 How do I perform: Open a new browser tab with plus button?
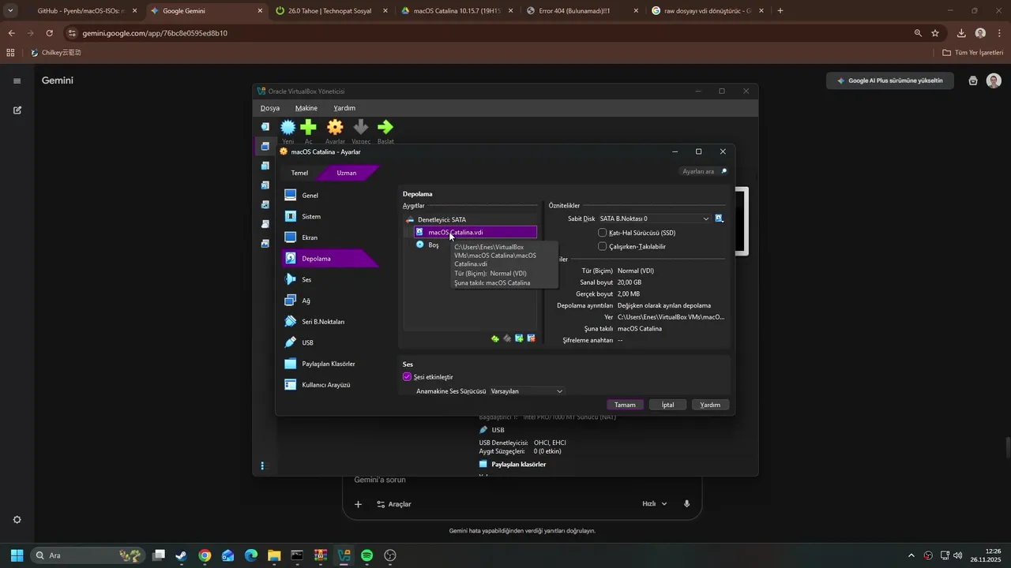[x=780, y=11]
